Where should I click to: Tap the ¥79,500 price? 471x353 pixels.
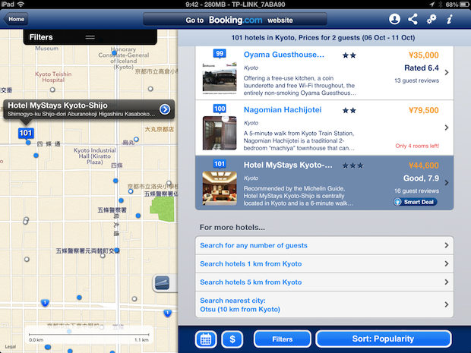click(424, 111)
